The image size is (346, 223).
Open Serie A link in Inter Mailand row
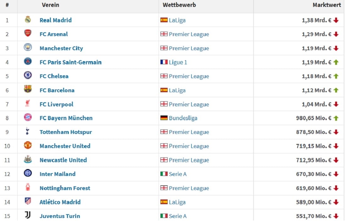click(178, 174)
